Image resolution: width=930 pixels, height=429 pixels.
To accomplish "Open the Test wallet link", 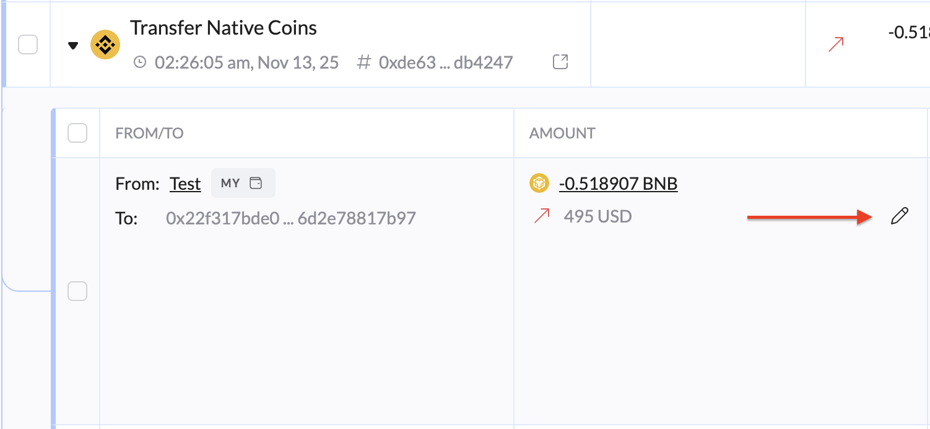I will (x=185, y=184).
